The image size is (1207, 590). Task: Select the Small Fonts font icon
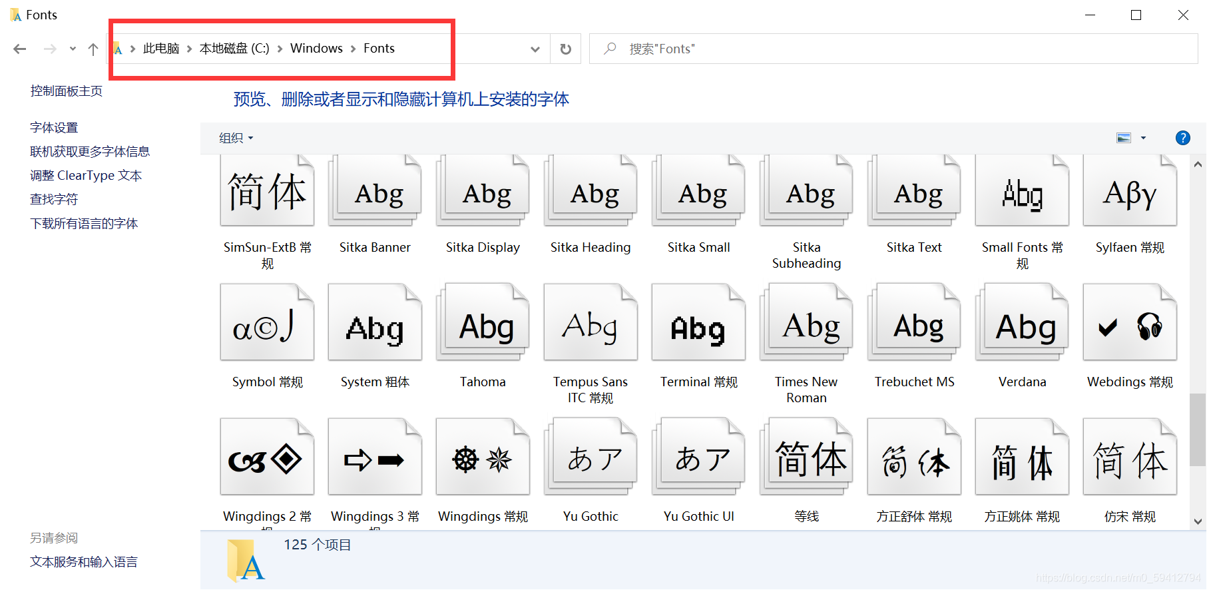(x=1023, y=191)
